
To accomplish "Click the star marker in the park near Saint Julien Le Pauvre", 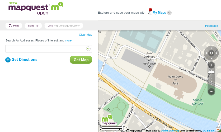I will click(x=108, y=109).
